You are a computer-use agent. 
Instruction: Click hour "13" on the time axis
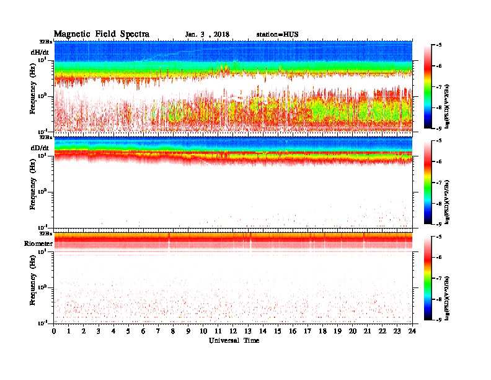coord(248,331)
